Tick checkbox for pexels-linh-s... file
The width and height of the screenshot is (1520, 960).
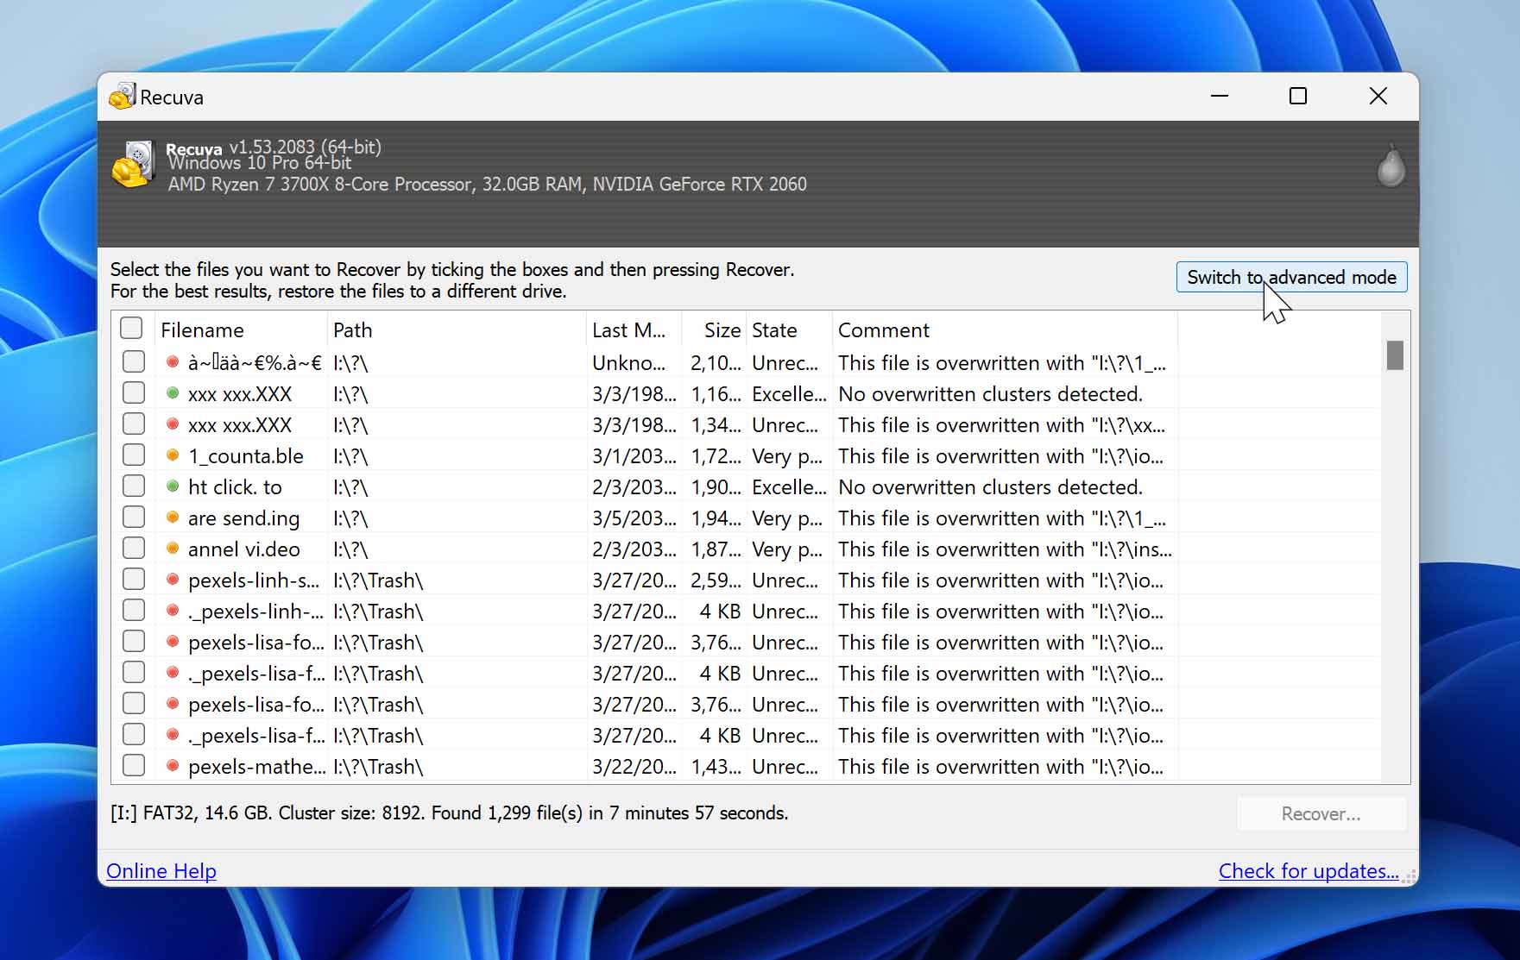(134, 579)
